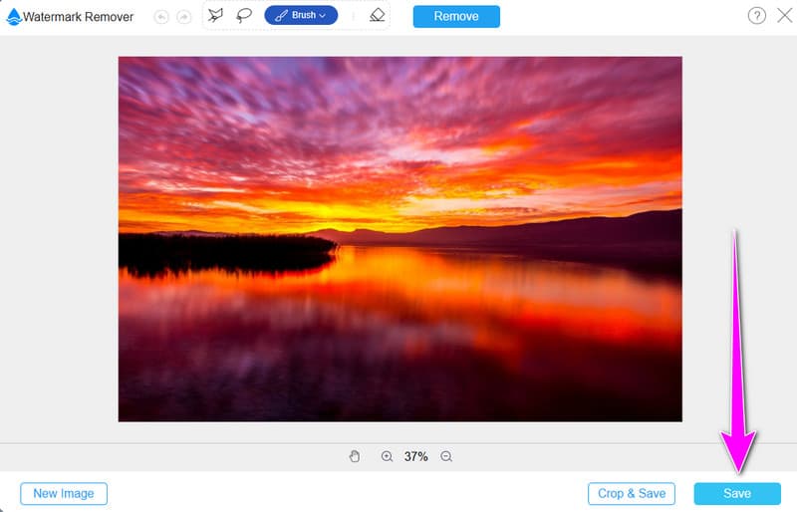
Task: Click the Save button
Action: click(737, 493)
